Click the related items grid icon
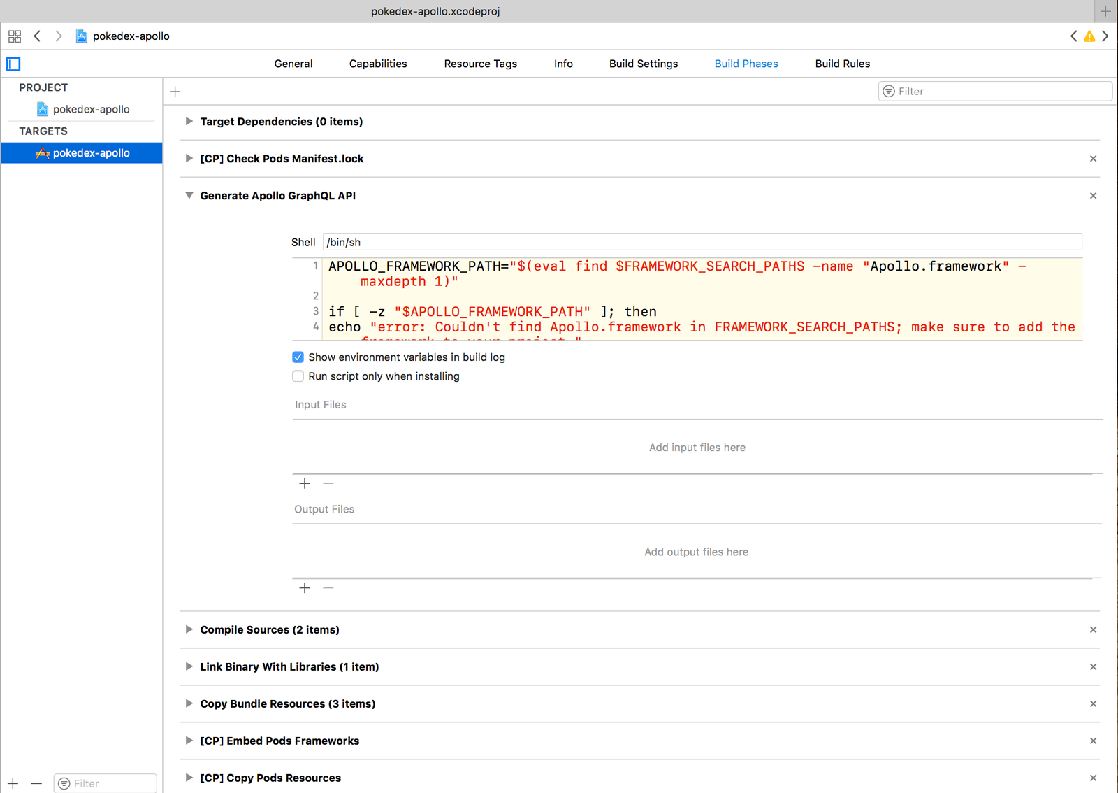The height and width of the screenshot is (793, 1118). click(x=15, y=36)
